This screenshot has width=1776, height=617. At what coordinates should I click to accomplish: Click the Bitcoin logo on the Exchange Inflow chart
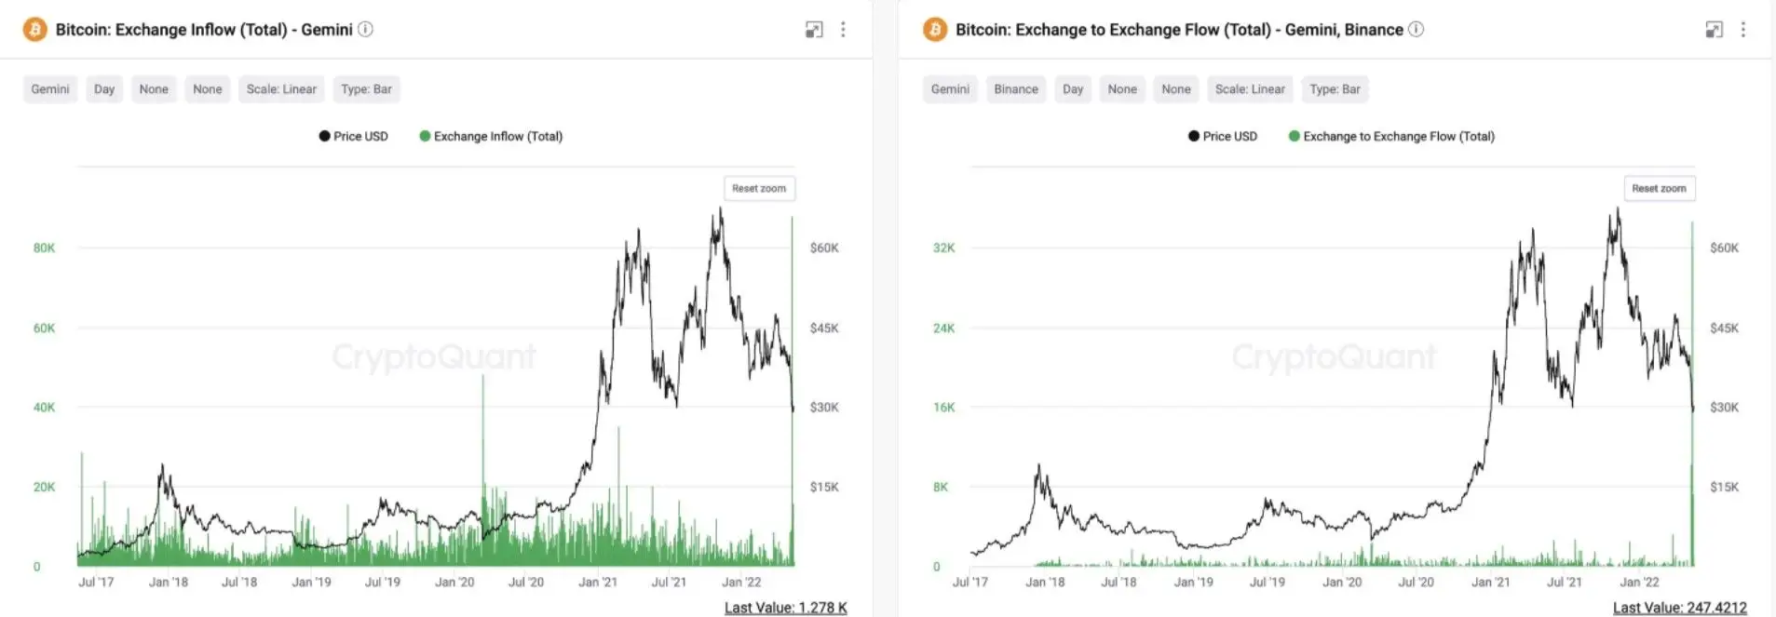tap(34, 30)
